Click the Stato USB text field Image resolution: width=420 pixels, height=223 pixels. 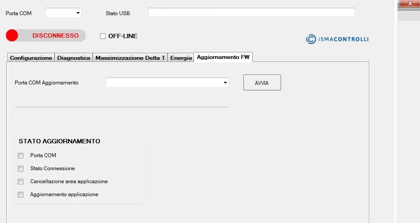[x=251, y=13]
